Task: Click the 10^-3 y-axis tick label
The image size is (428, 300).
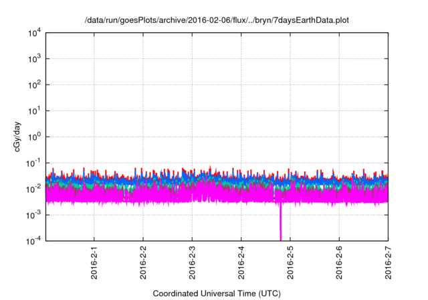Action: coord(33,215)
